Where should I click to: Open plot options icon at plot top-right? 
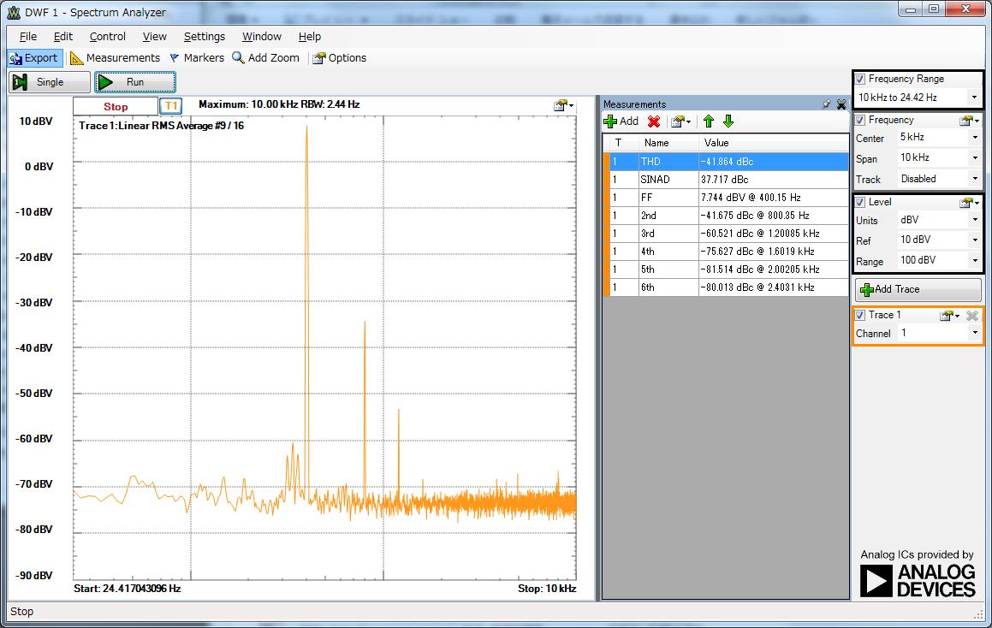(x=563, y=105)
